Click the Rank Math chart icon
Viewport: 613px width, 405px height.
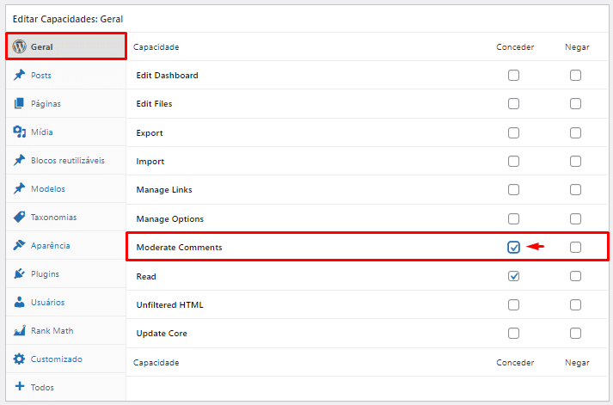pos(19,330)
